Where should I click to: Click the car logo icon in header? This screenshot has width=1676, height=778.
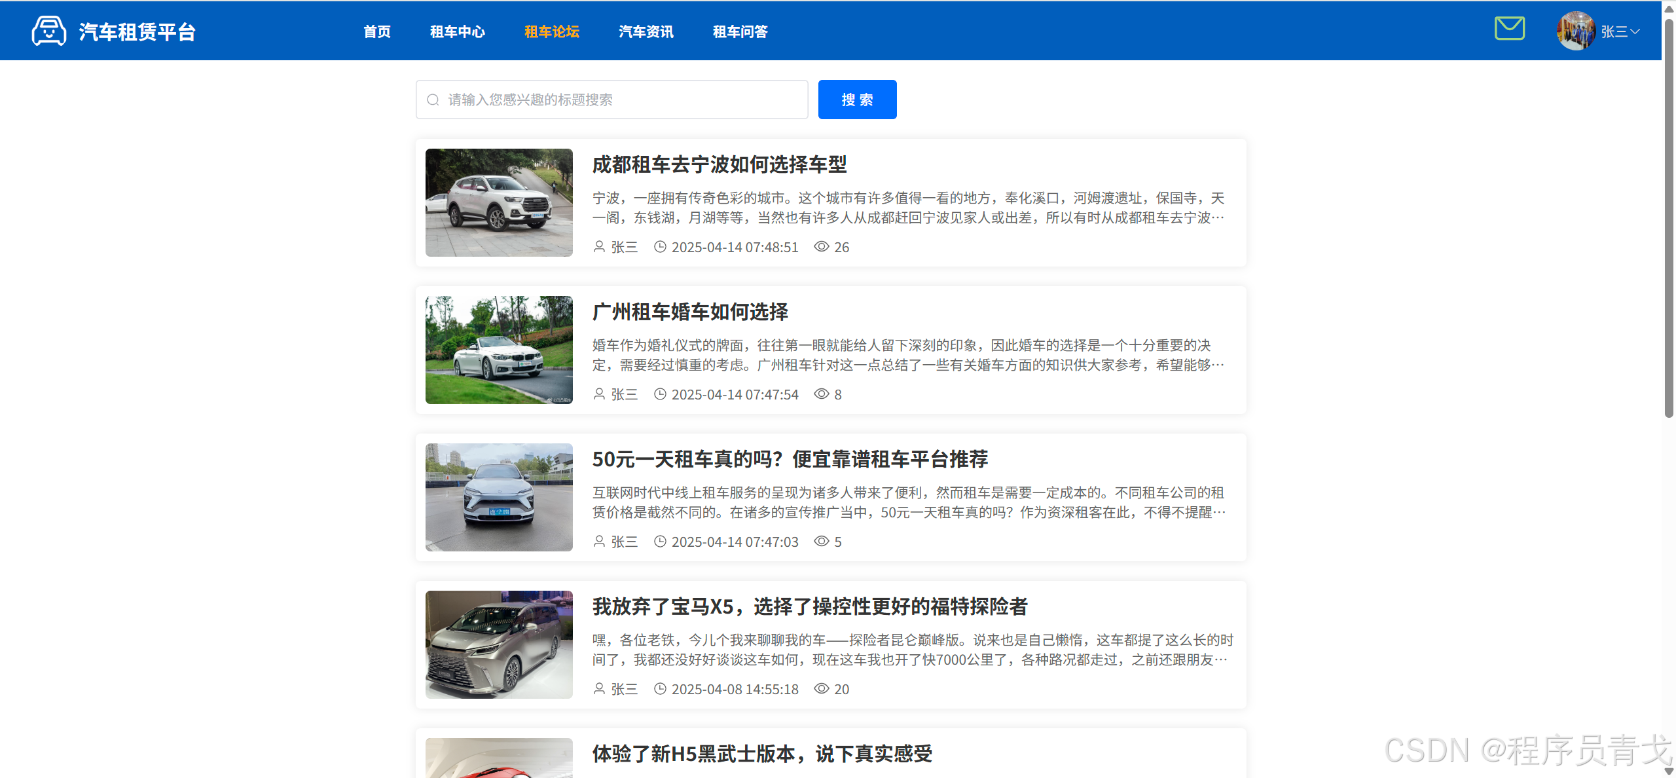[x=48, y=31]
